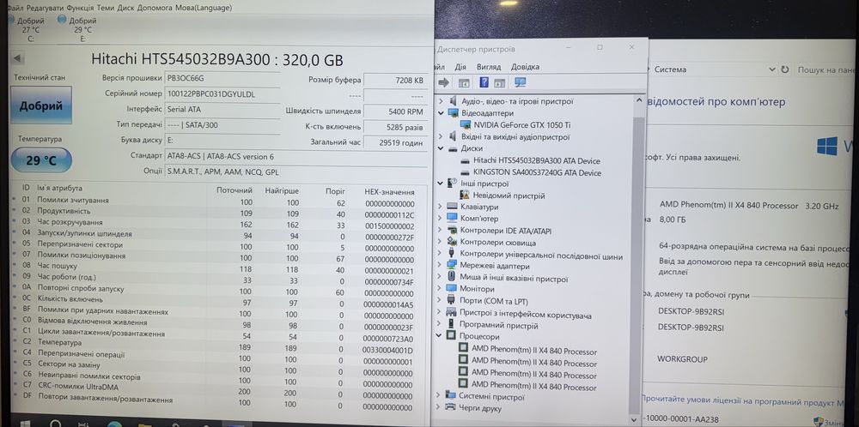
Task: Click the show/hide console tree toolbar icon
Action: tap(464, 82)
